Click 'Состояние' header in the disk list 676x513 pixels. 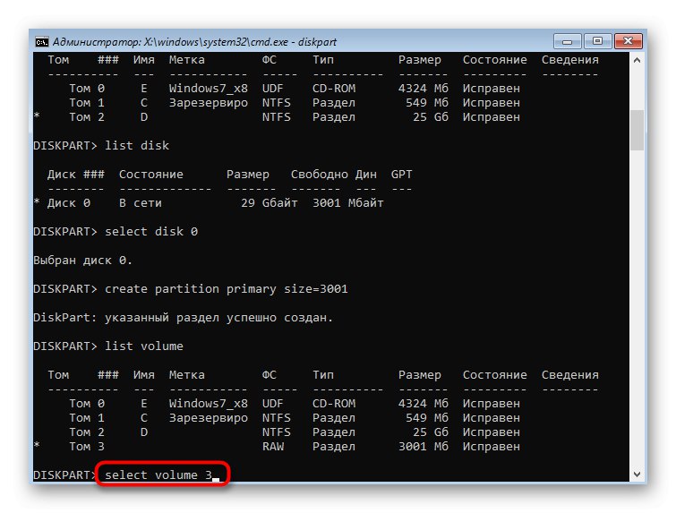(151, 175)
